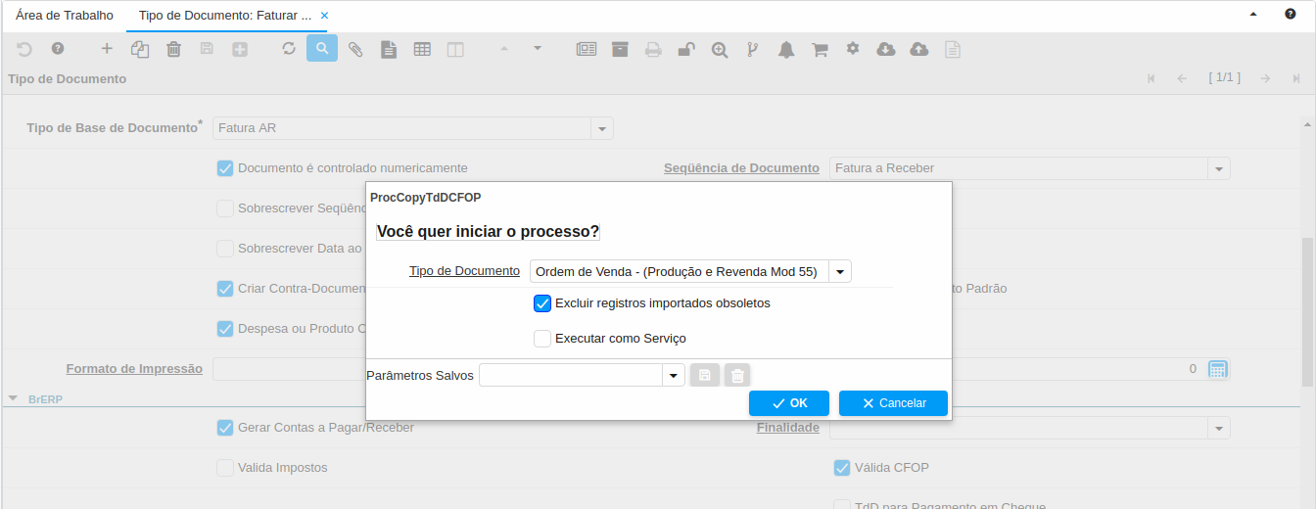Click the Save floppy disk toolbar icon
Screen dimensions: 1316x509
(x=207, y=48)
